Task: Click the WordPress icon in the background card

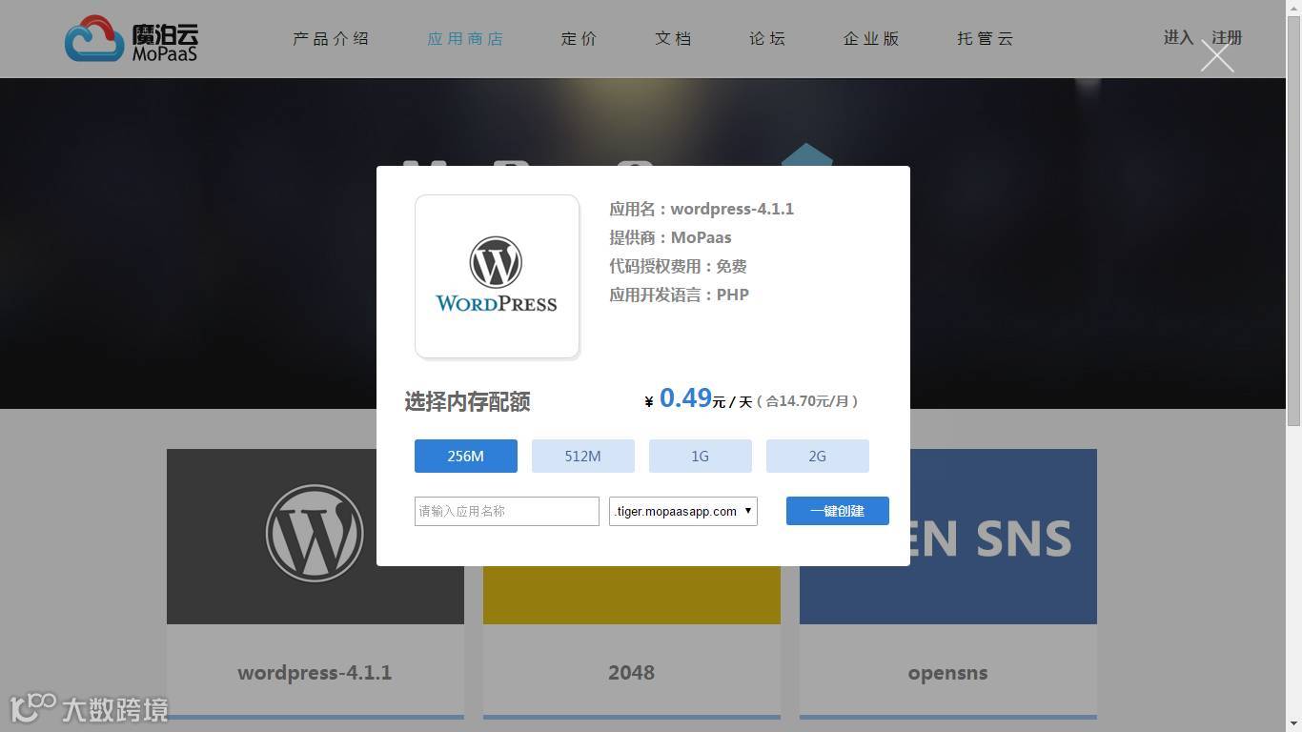Action: pos(315,533)
